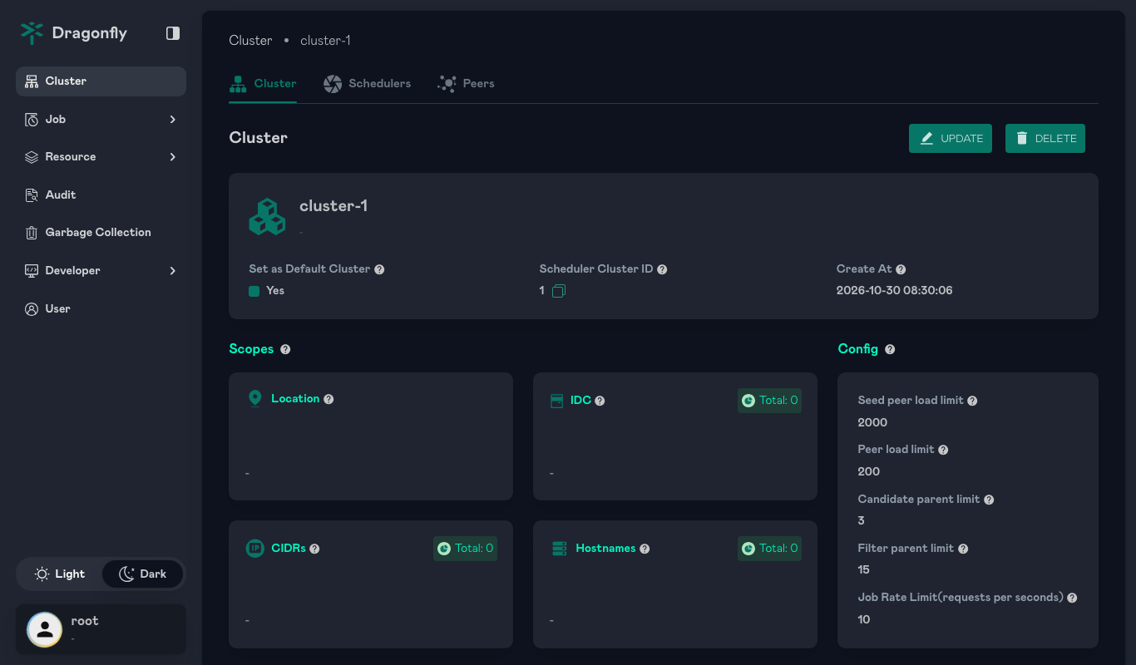Go to Garbage Collection
Image resolution: width=1136 pixels, height=665 pixels.
(x=101, y=233)
